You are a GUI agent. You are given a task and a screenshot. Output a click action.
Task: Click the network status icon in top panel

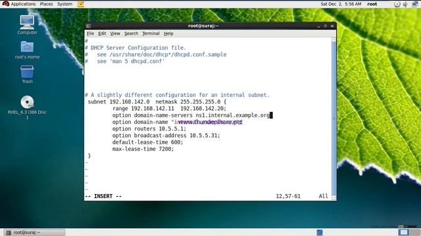pyautogui.click(x=415, y=4)
